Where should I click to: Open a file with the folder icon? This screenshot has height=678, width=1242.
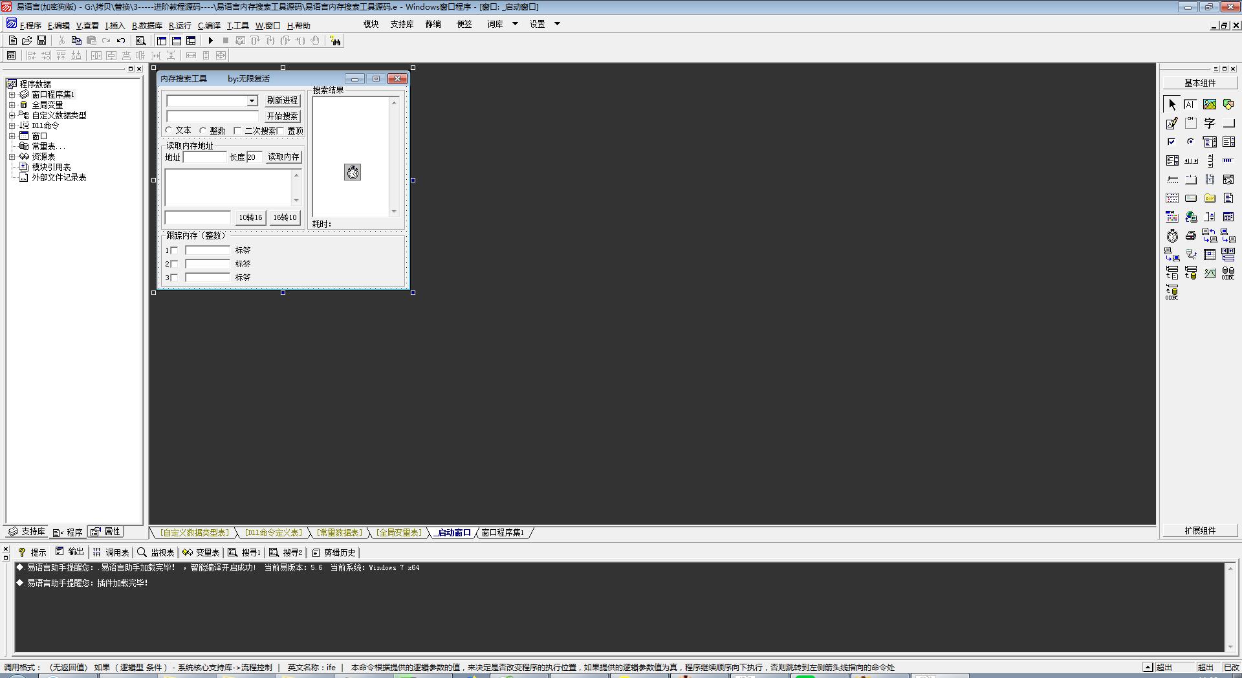[x=27, y=41]
